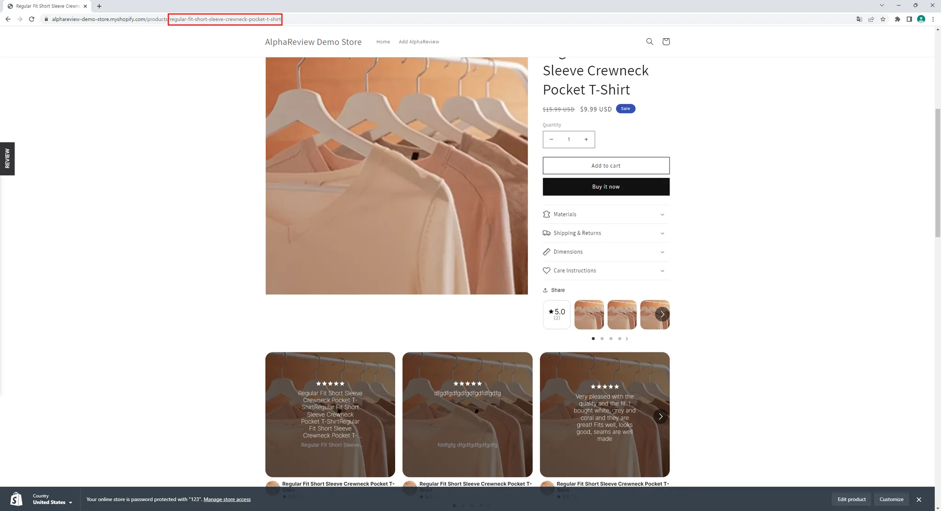Bookmark page with star icon
This screenshot has height=511, width=941.
coord(883,19)
